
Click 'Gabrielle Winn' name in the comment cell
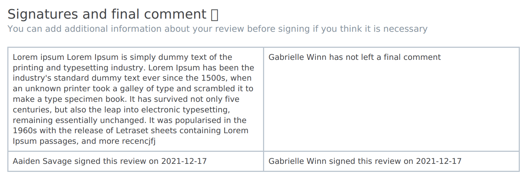click(x=297, y=57)
